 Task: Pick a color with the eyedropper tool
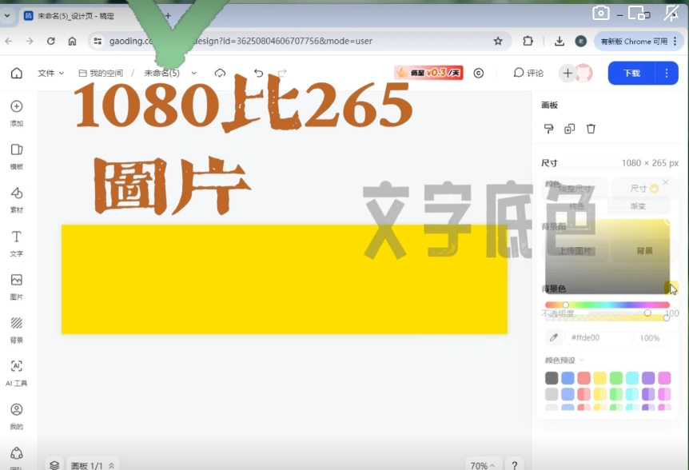pyautogui.click(x=554, y=337)
